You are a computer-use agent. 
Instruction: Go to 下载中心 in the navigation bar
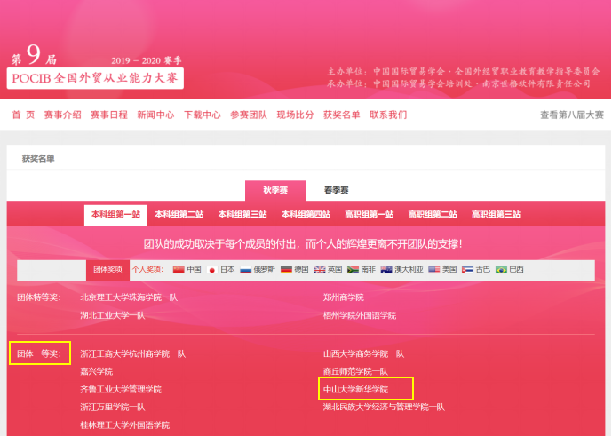(x=202, y=115)
